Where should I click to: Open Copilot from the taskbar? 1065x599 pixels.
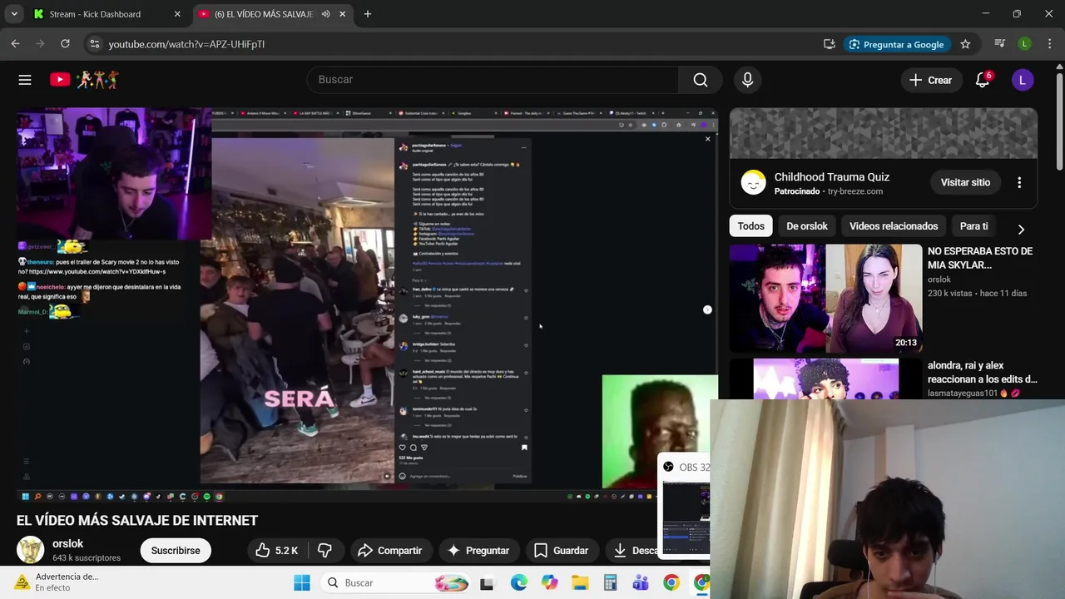[x=549, y=583]
